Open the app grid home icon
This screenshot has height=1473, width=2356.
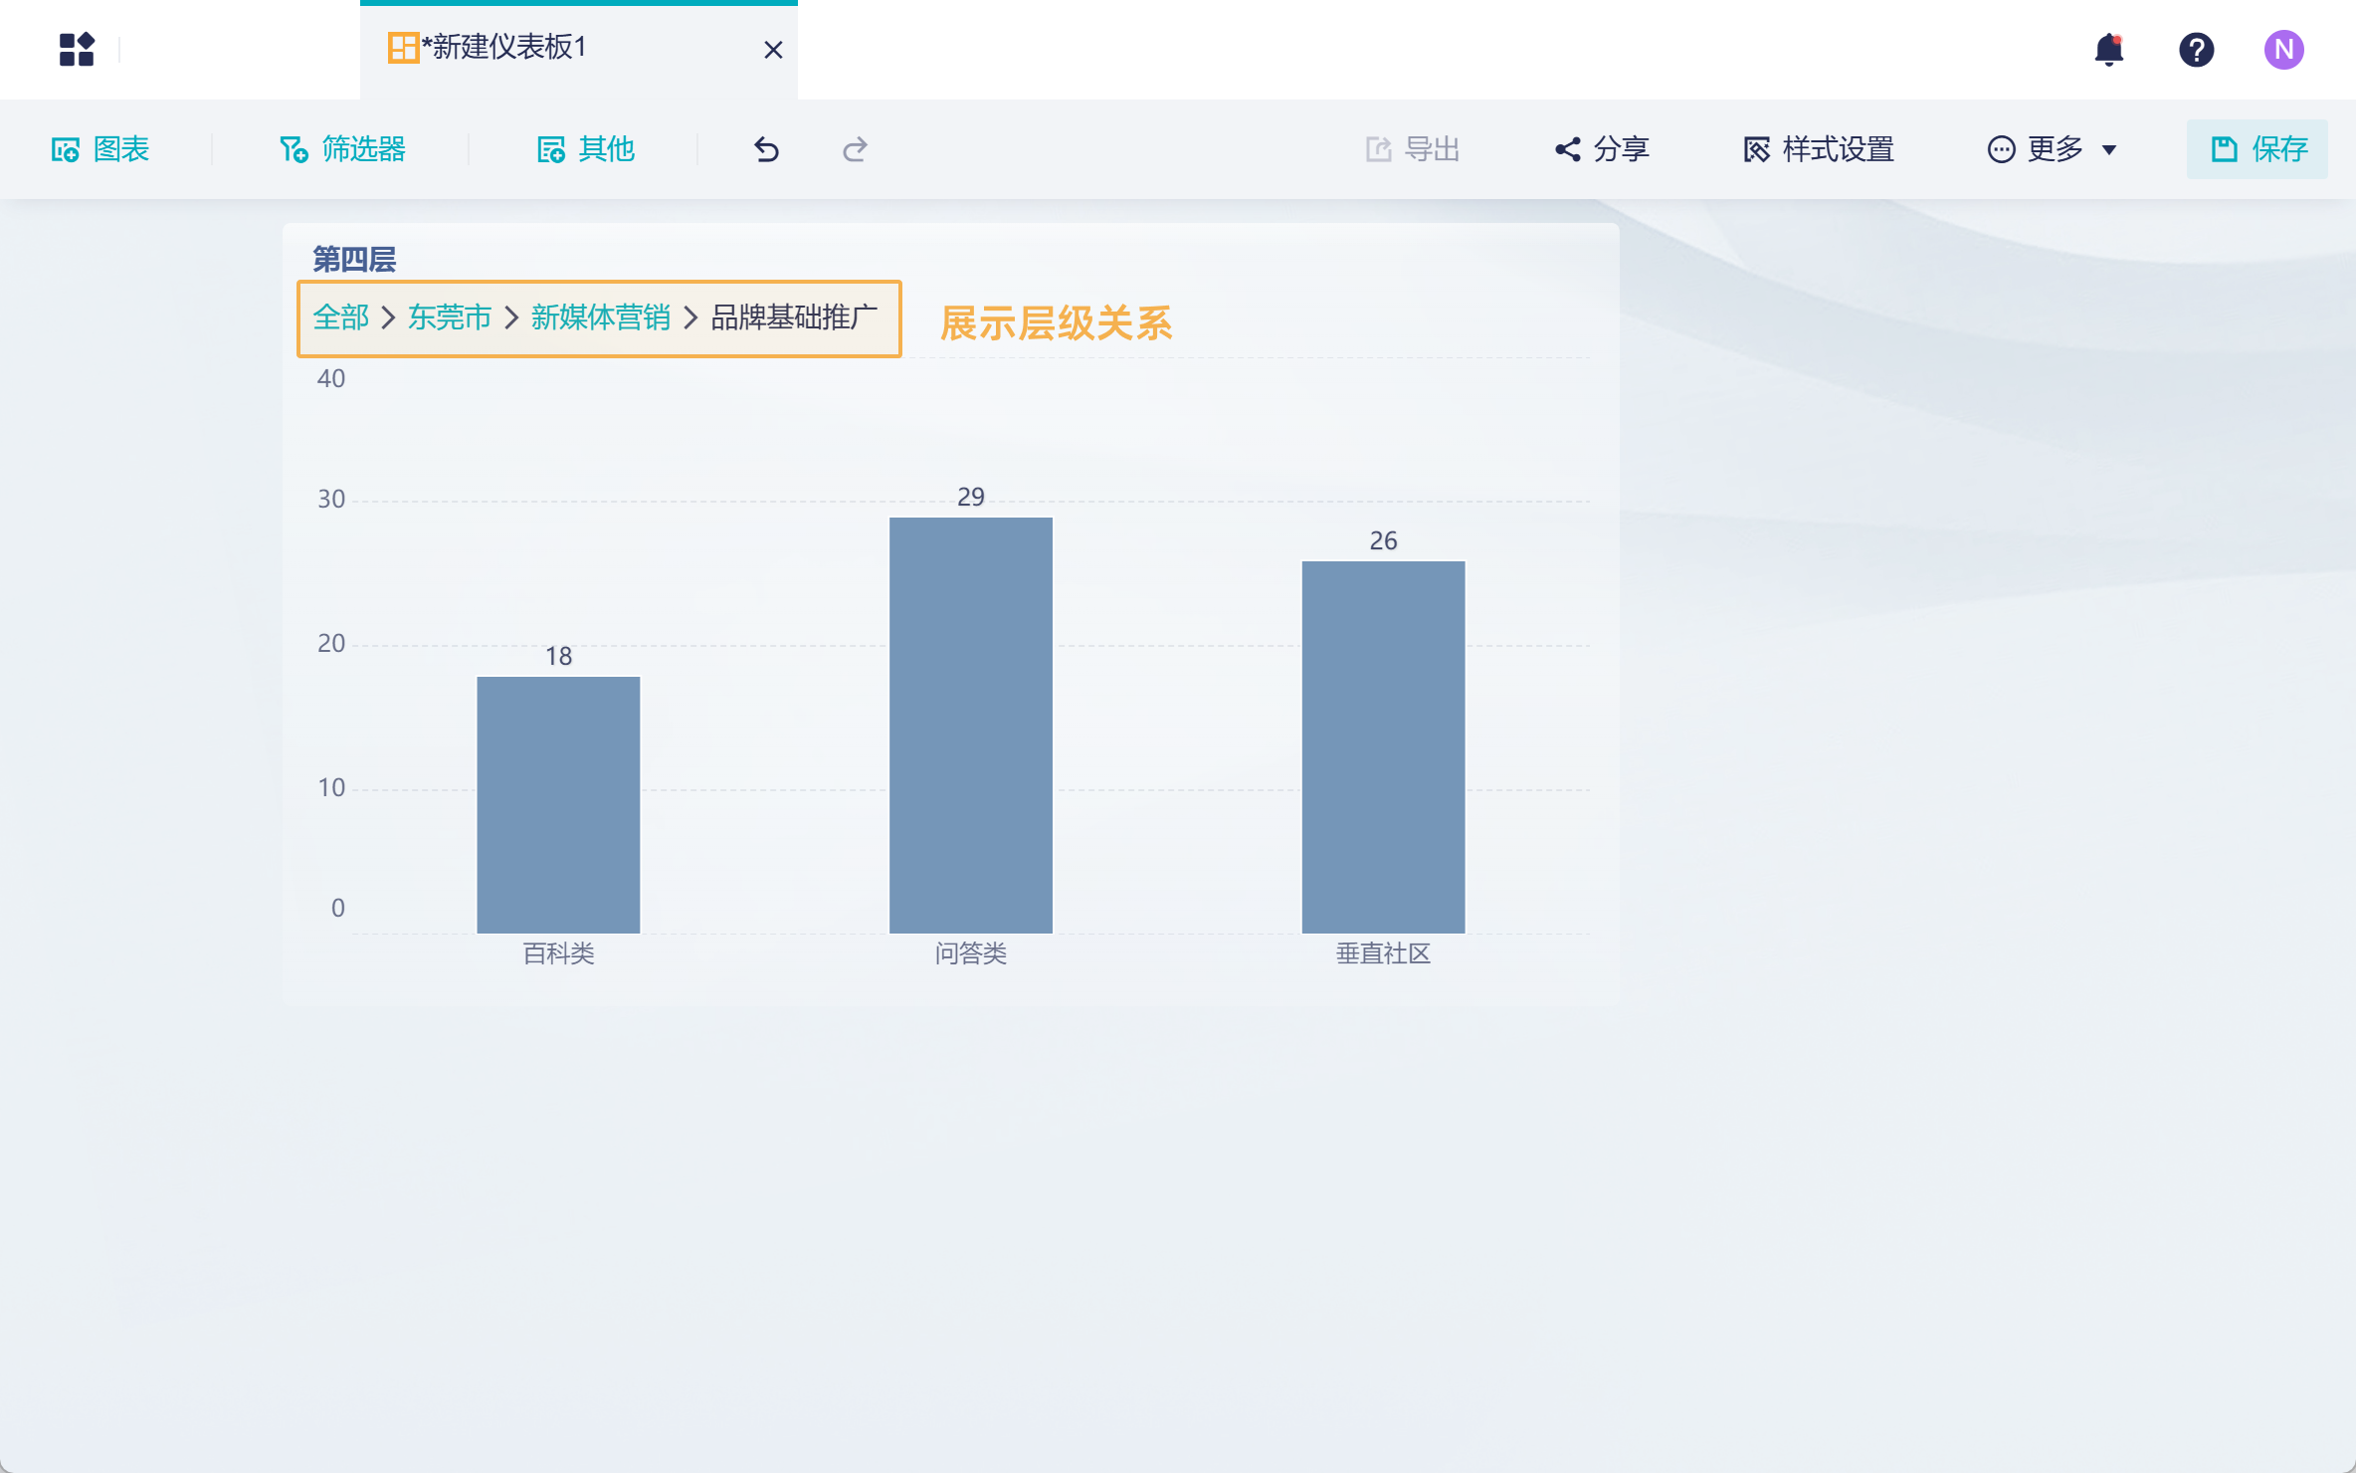pyautogui.click(x=77, y=49)
